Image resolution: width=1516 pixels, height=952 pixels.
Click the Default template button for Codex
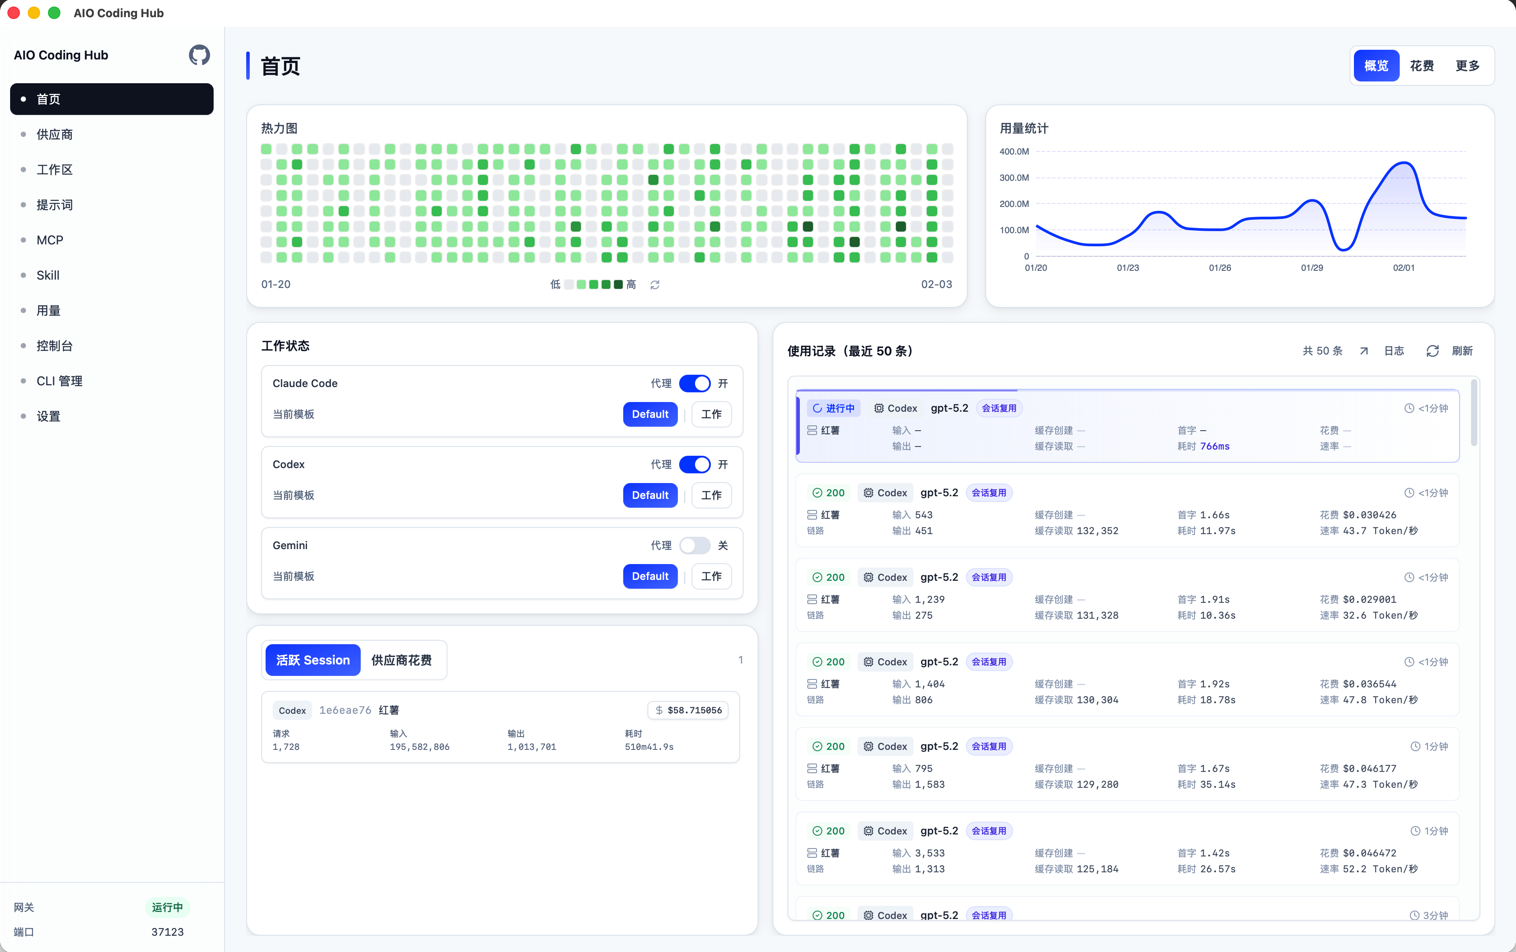(x=651, y=495)
